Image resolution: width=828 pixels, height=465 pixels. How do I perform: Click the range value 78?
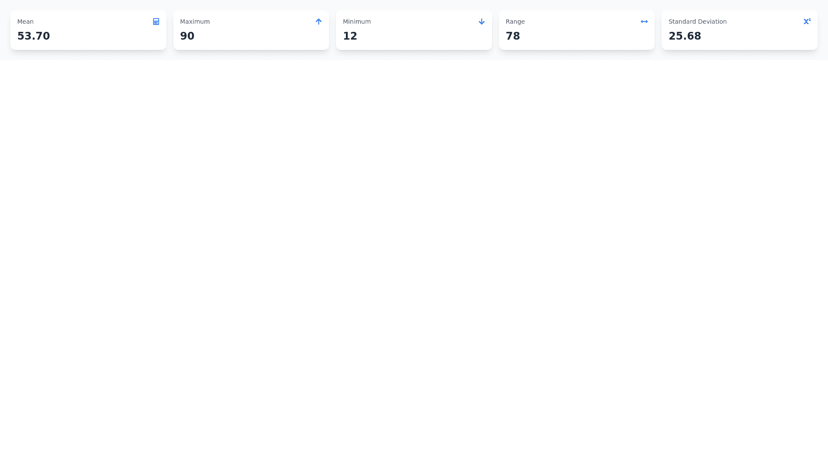click(513, 36)
